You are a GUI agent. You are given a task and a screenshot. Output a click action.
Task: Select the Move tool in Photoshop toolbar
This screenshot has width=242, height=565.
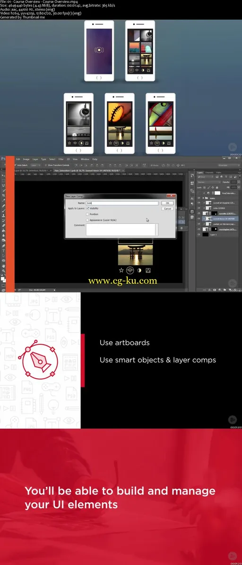tap(4, 175)
